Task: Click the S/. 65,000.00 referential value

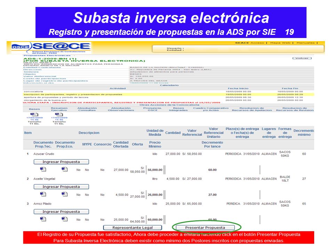Action: click(192, 204)
